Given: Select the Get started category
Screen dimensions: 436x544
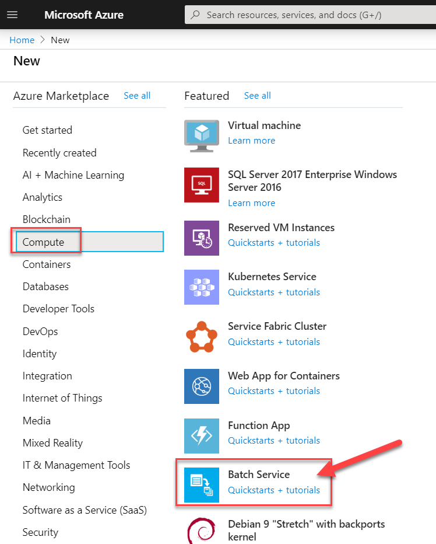Looking at the screenshot, I should point(47,130).
